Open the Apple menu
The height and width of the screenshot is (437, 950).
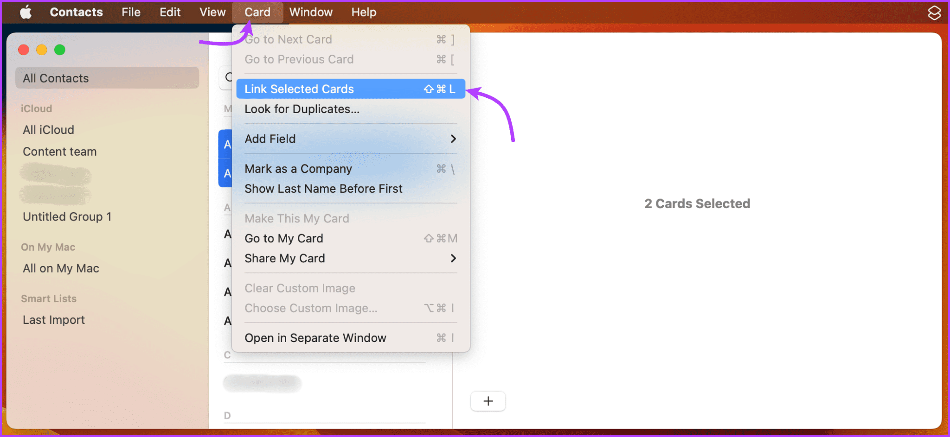26,12
